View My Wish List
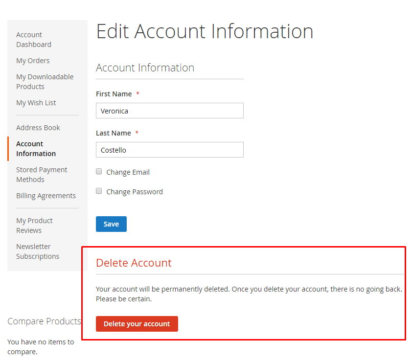The height and width of the screenshot is (363, 412). (36, 103)
